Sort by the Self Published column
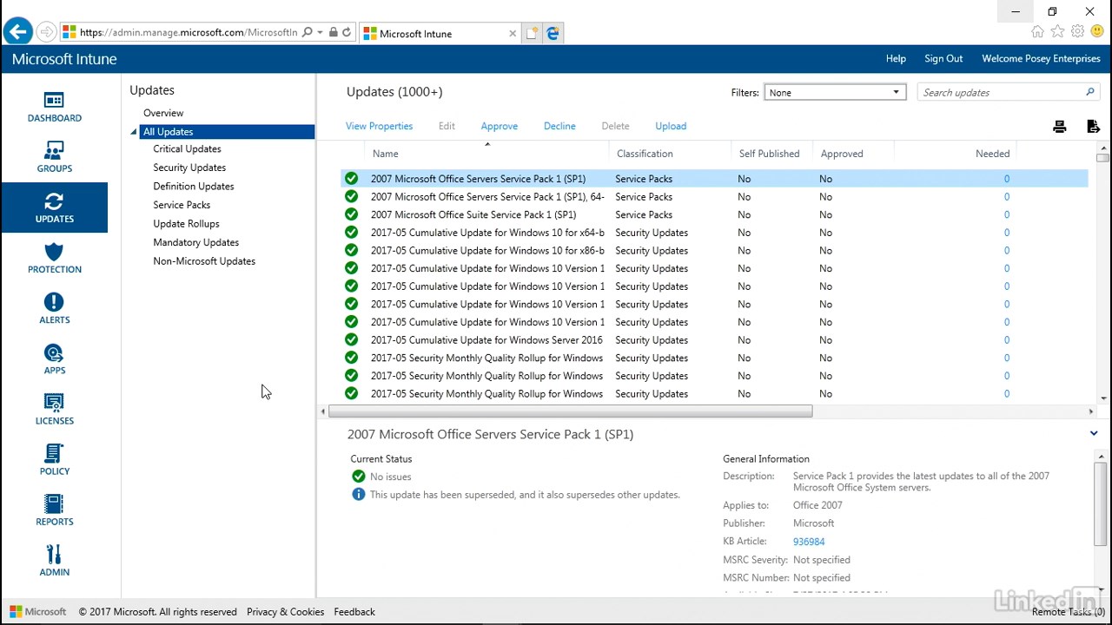The width and height of the screenshot is (1112, 625). (x=769, y=154)
